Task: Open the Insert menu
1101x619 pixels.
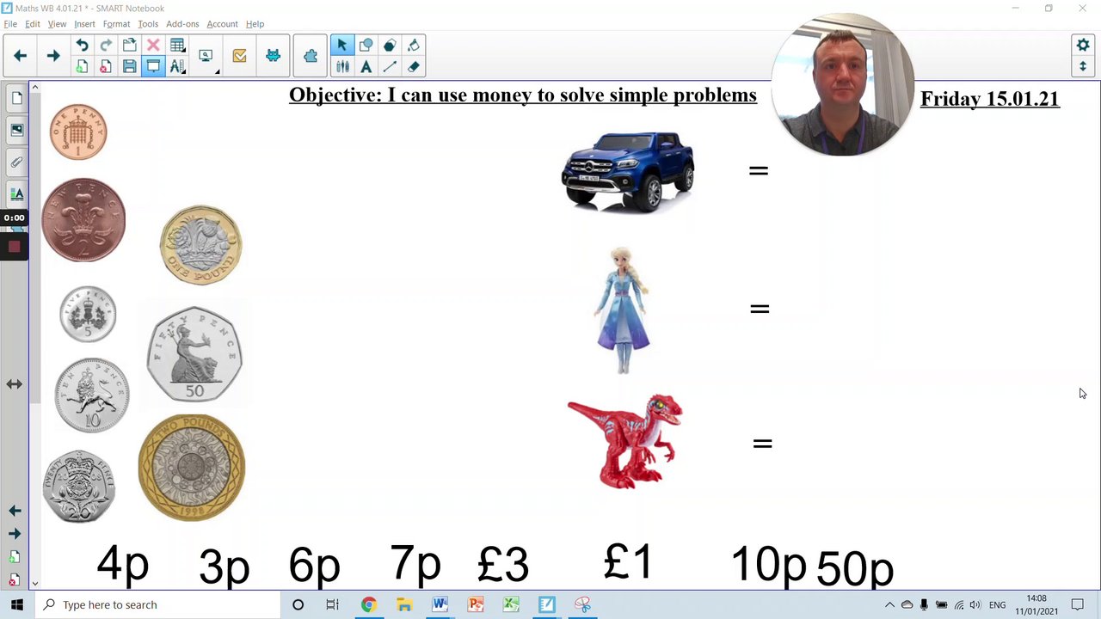Action: point(84,24)
